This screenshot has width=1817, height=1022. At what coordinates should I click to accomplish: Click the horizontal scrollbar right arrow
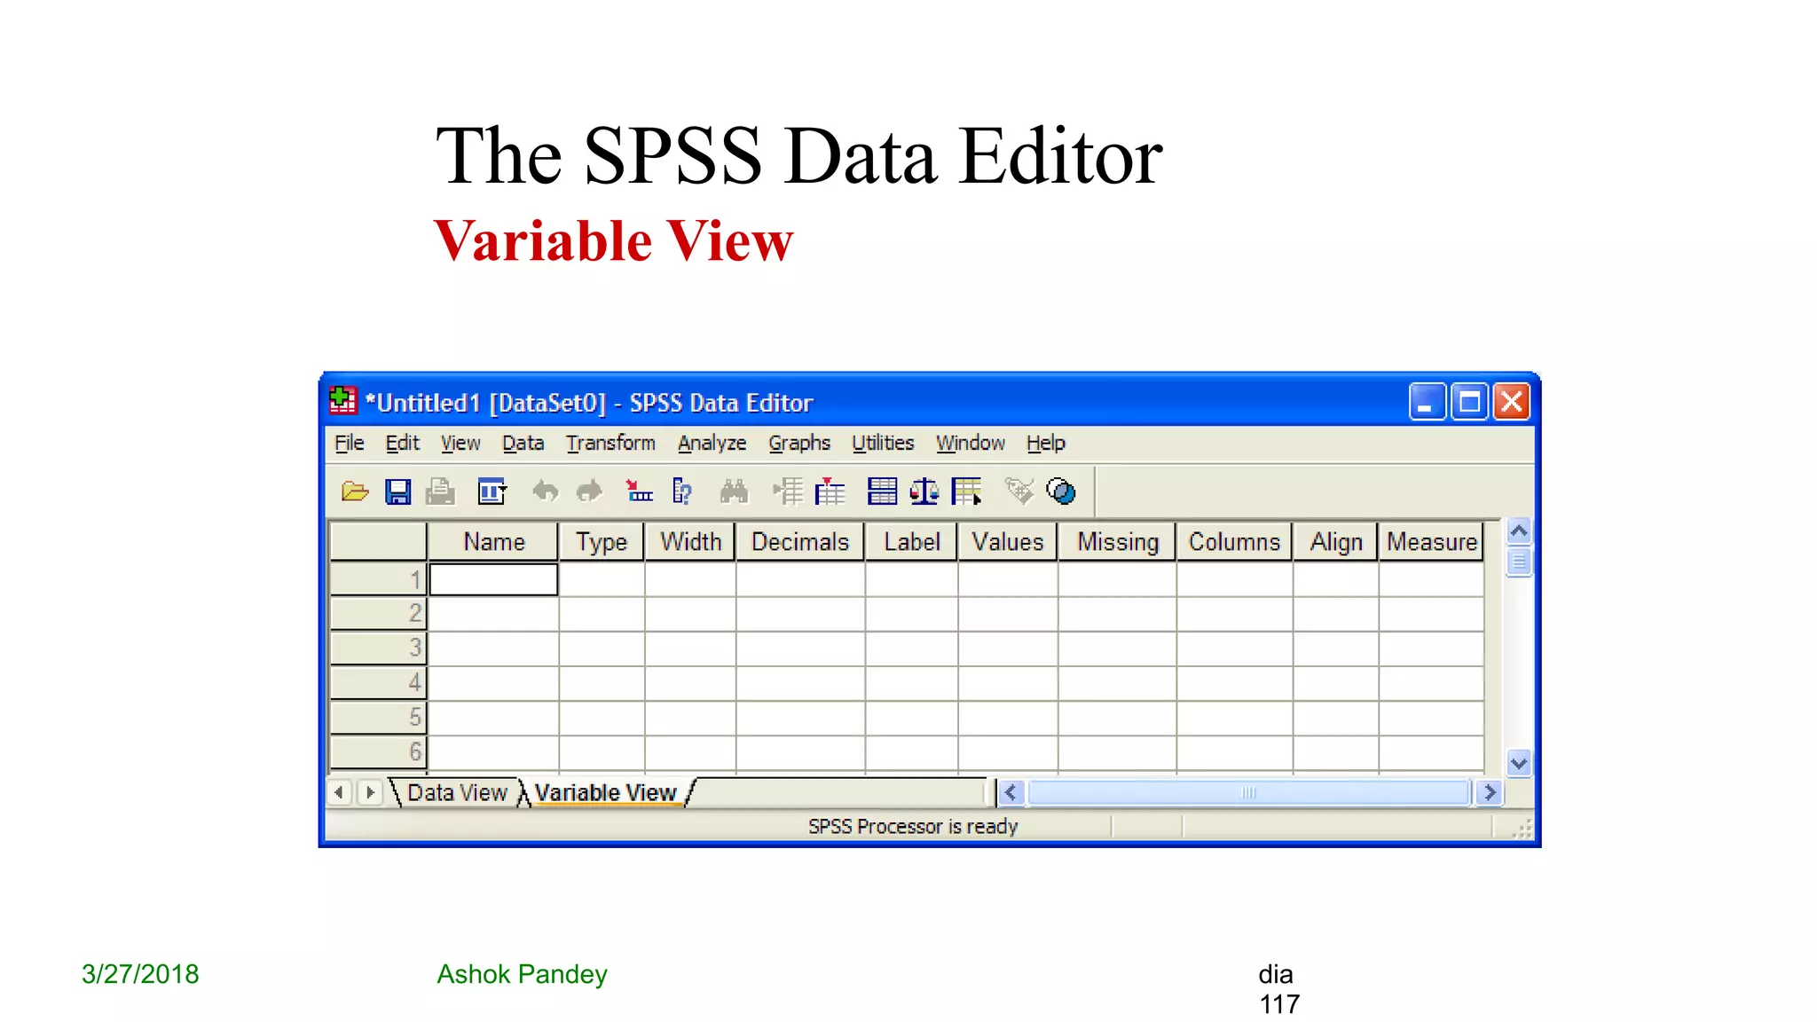click(x=1491, y=792)
